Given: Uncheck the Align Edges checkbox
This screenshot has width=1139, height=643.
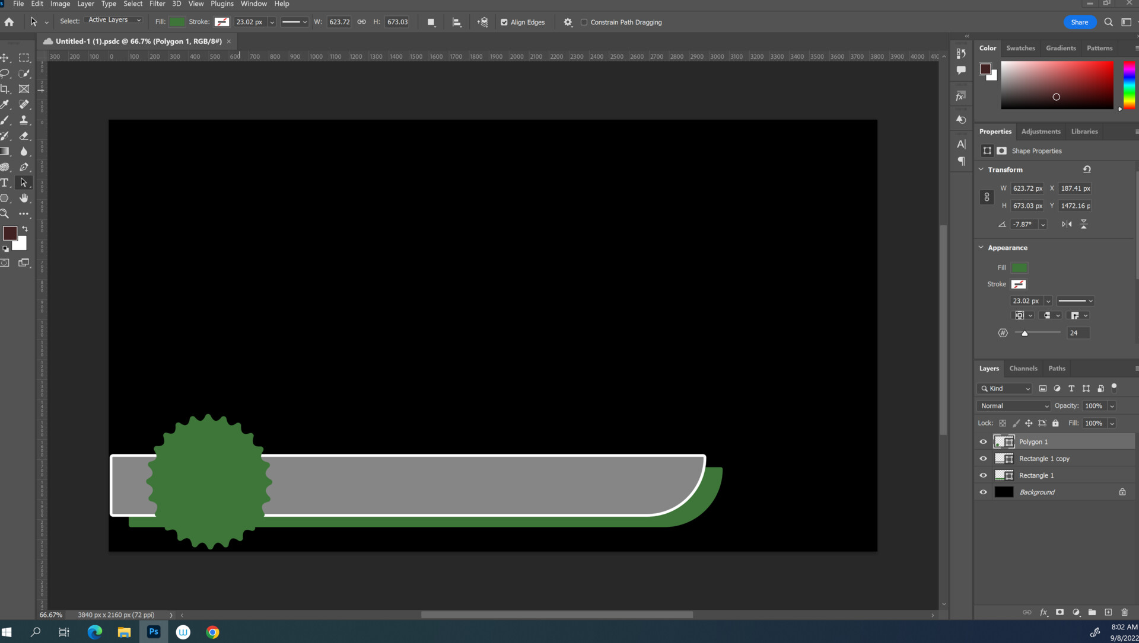Looking at the screenshot, I should pyautogui.click(x=504, y=22).
